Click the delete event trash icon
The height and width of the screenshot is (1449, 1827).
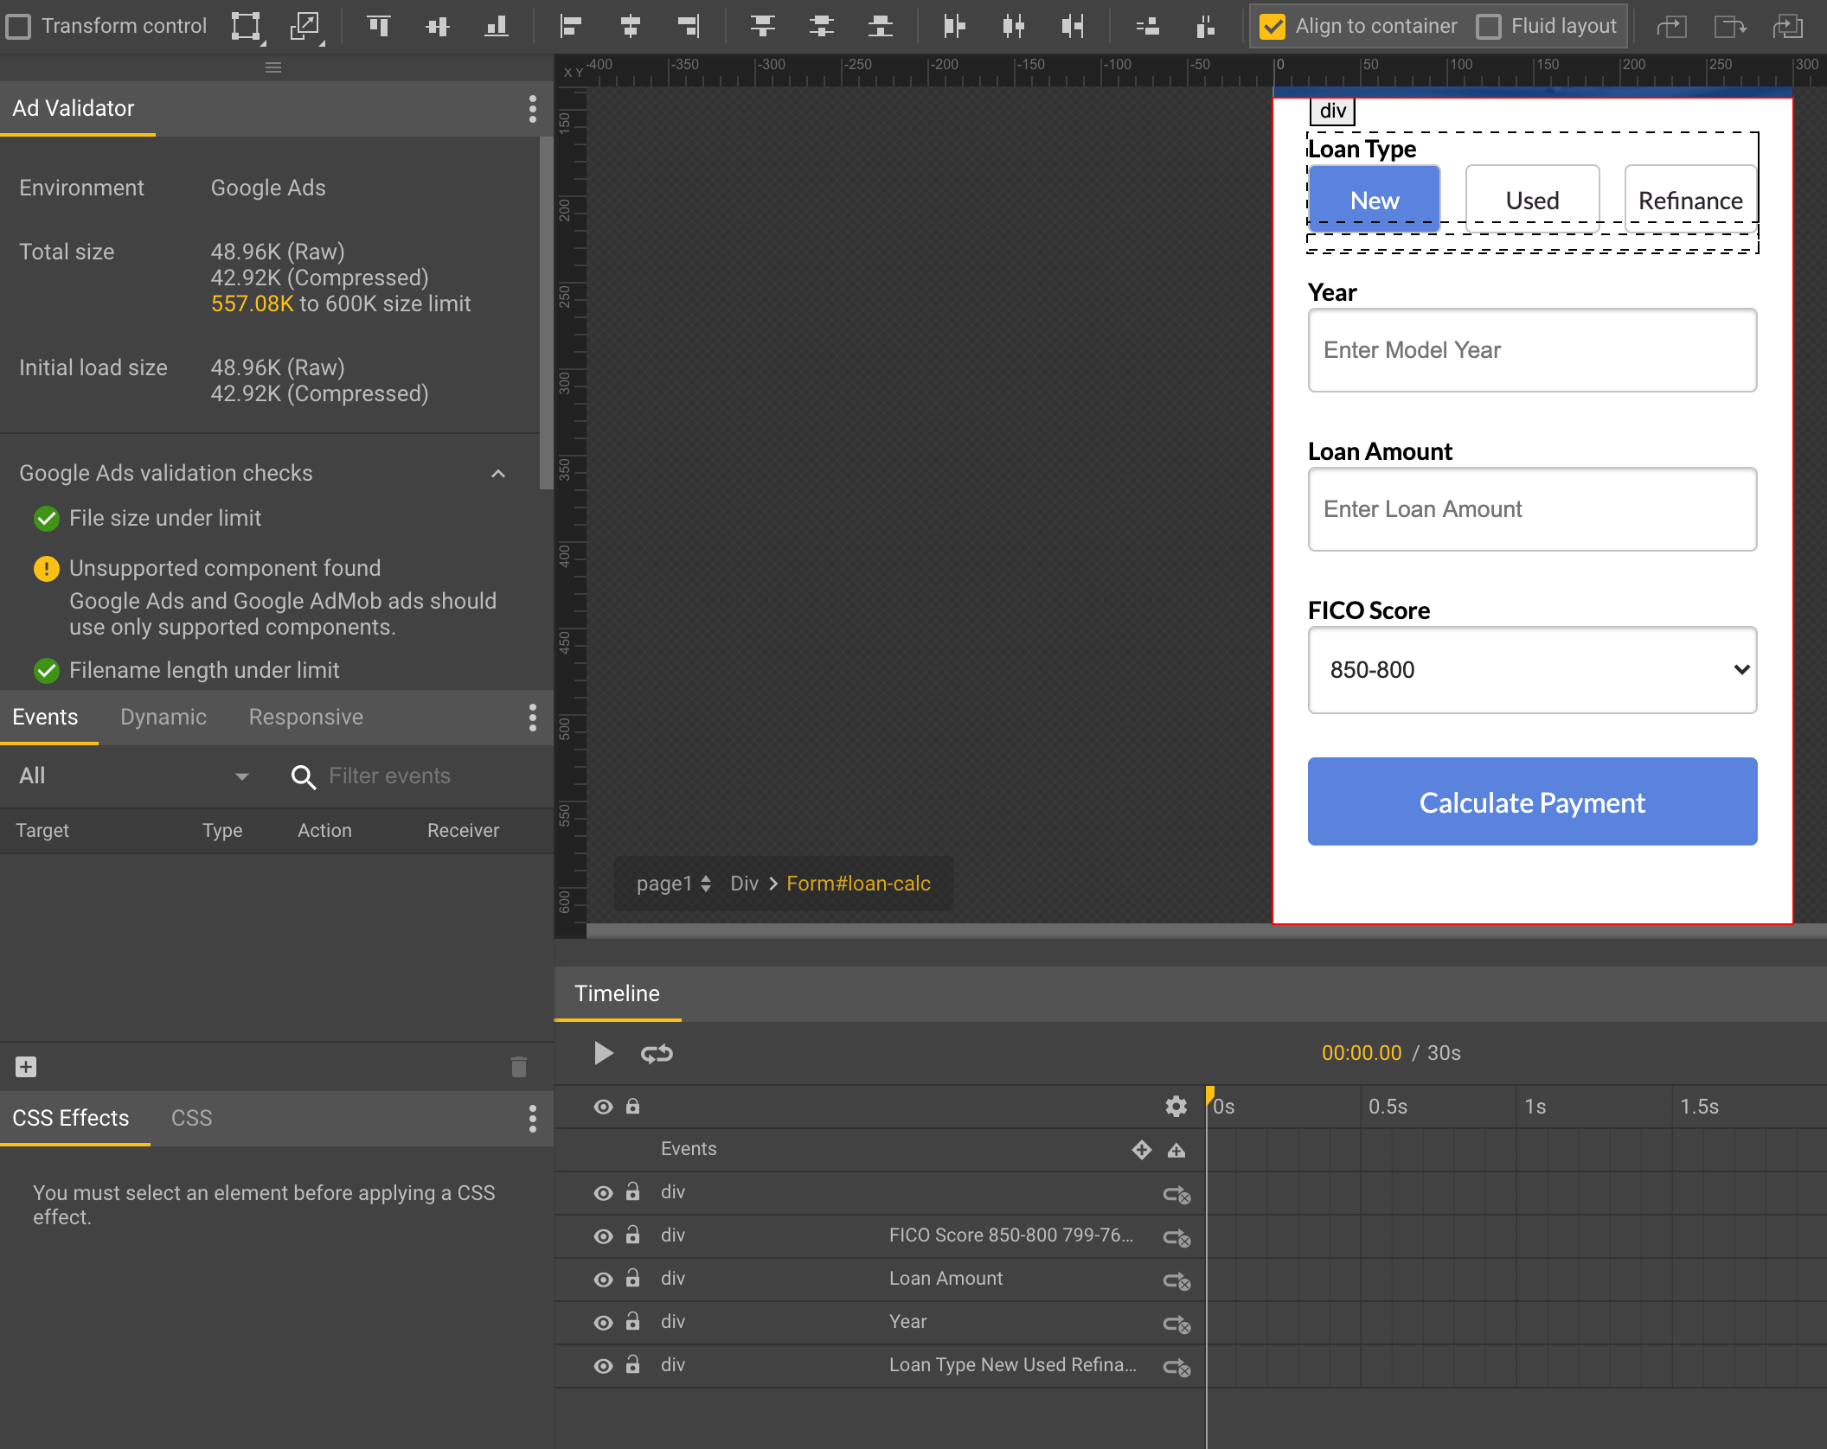(x=519, y=1067)
